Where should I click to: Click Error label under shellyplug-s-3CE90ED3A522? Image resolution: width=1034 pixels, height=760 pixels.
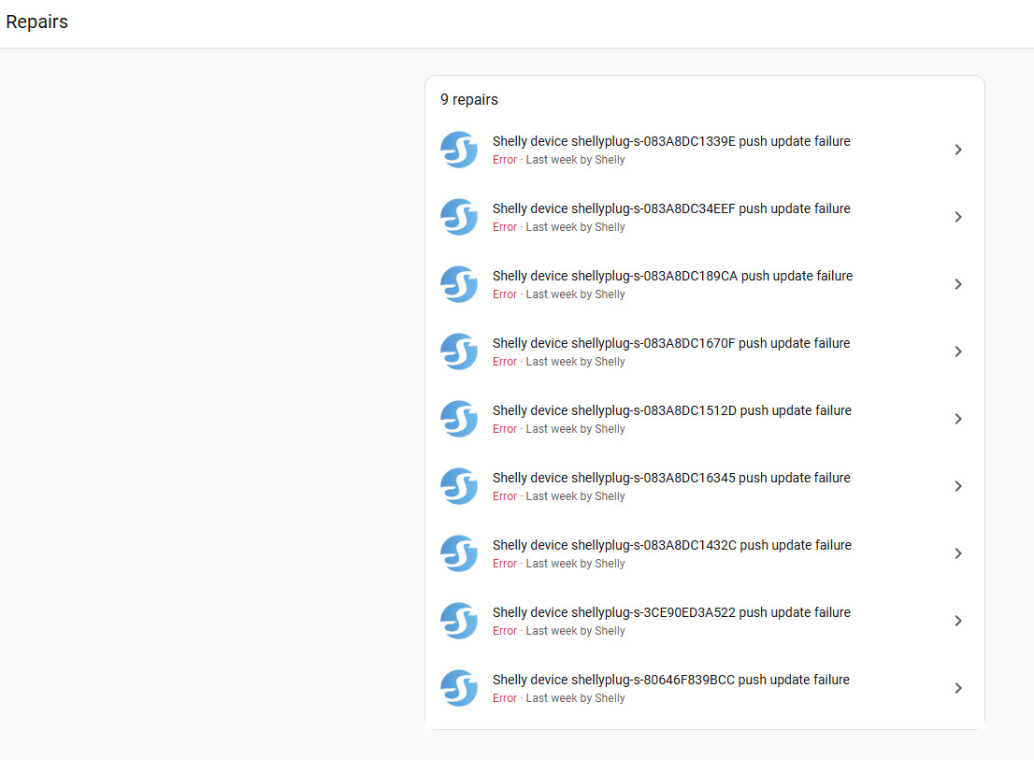[505, 631]
